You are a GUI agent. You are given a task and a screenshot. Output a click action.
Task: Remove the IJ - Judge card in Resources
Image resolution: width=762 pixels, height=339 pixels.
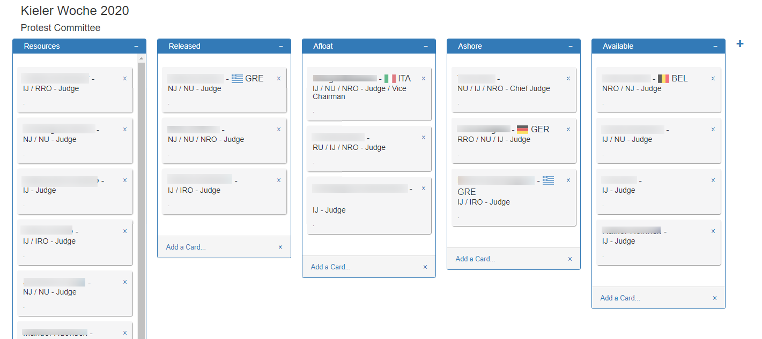[x=125, y=180]
